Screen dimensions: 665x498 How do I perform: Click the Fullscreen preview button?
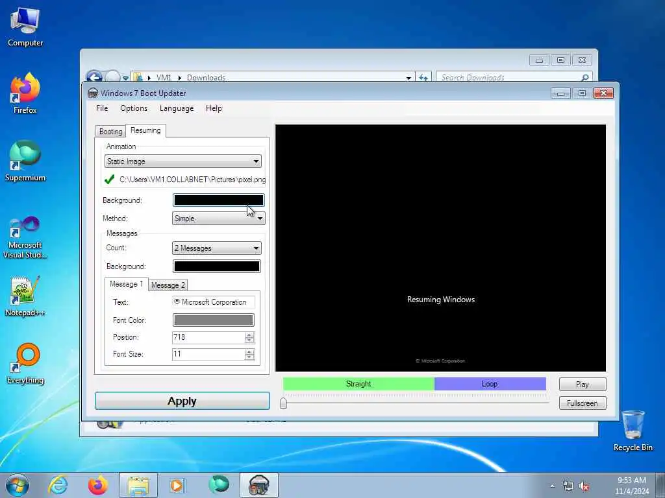583,403
